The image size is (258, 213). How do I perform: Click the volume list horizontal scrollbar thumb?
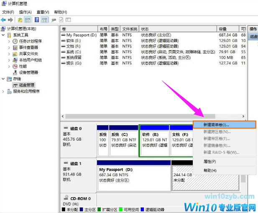click(140, 116)
